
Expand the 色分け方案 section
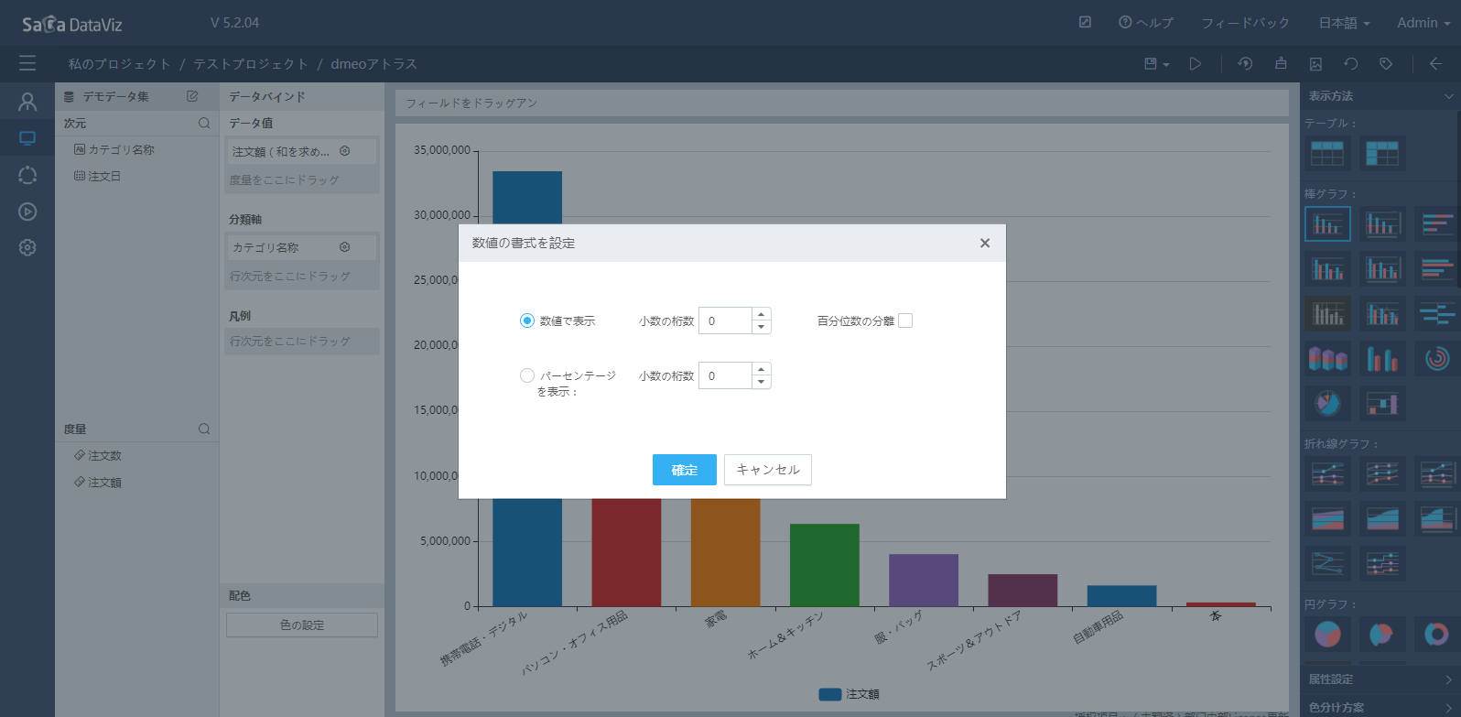[1380, 707]
